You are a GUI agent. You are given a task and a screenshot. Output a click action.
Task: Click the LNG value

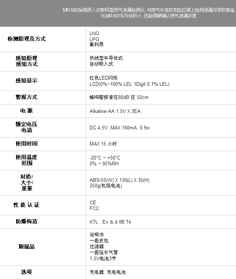[x=94, y=33]
